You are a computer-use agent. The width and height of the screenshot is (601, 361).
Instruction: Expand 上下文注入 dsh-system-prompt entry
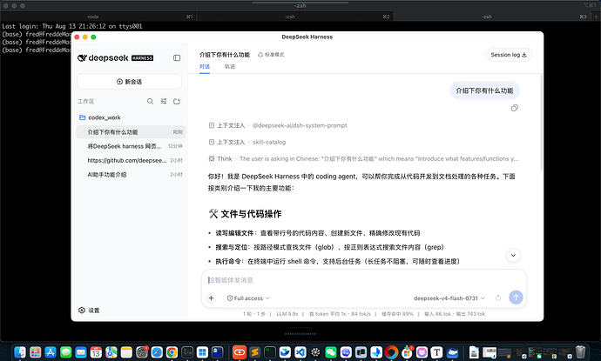pos(278,125)
